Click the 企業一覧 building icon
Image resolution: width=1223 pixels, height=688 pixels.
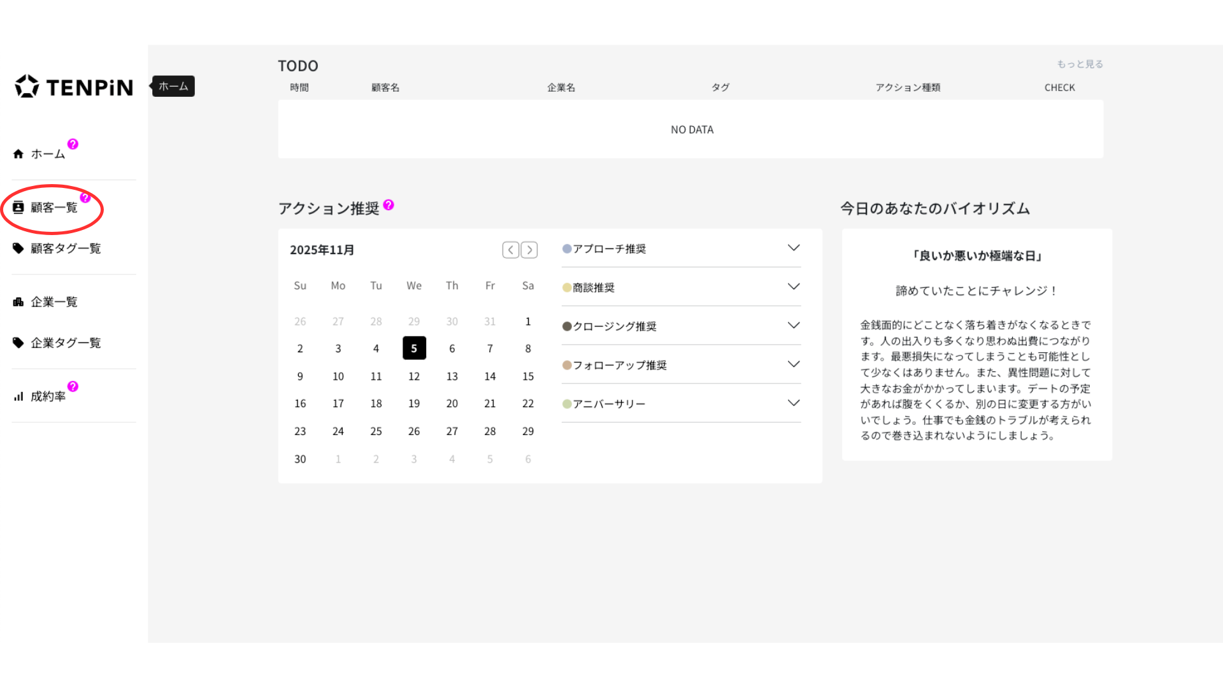tap(18, 302)
